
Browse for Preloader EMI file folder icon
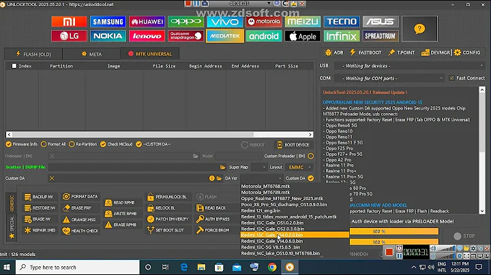click(196, 156)
